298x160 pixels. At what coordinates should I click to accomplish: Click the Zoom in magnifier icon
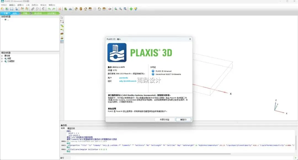click(x=116, y=9)
